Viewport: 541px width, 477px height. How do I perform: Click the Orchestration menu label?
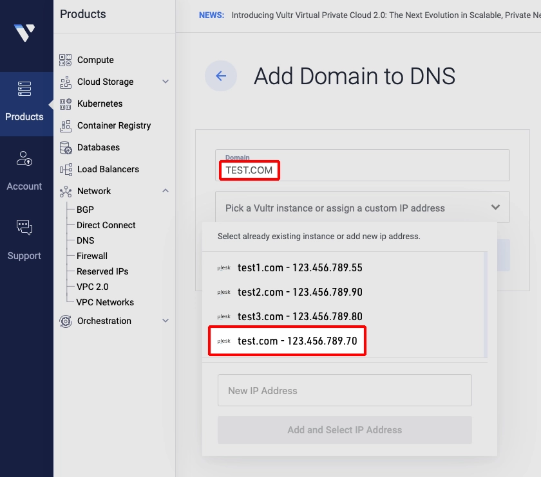104,321
